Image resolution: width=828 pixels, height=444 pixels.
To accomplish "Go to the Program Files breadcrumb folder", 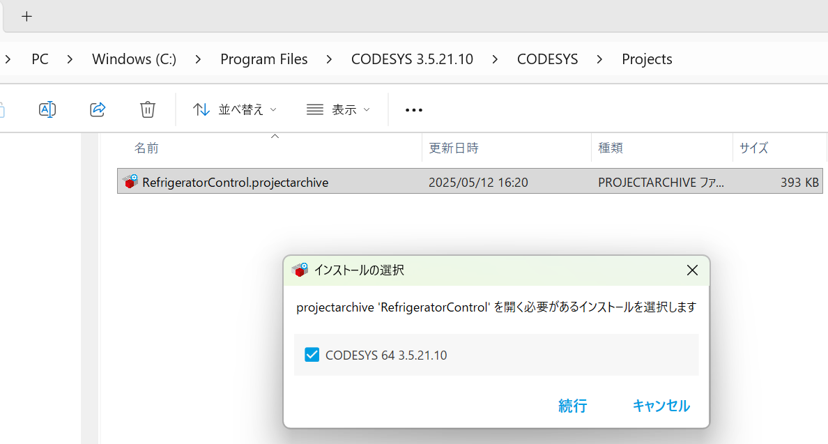I will tap(264, 59).
